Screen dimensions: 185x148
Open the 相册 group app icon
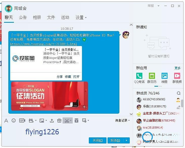pos(165,78)
